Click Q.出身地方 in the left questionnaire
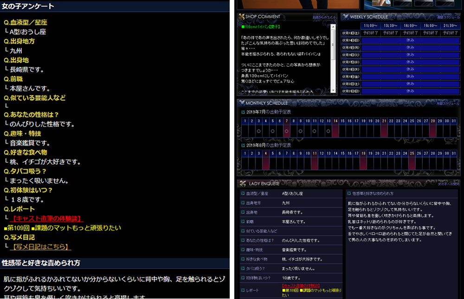 19,41
